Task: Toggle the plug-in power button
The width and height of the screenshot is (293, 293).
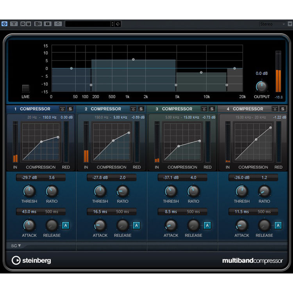Action: pos(4,24)
